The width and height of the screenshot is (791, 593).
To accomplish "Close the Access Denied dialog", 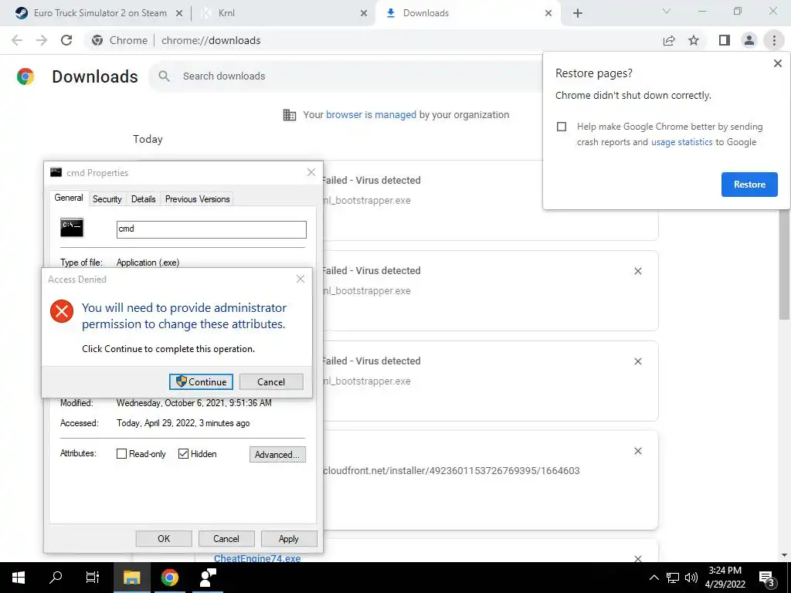I will [x=300, y=279].
